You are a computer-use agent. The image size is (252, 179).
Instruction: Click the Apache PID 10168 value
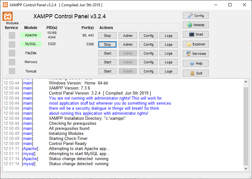pyautogui.click(x=52, y=33)
